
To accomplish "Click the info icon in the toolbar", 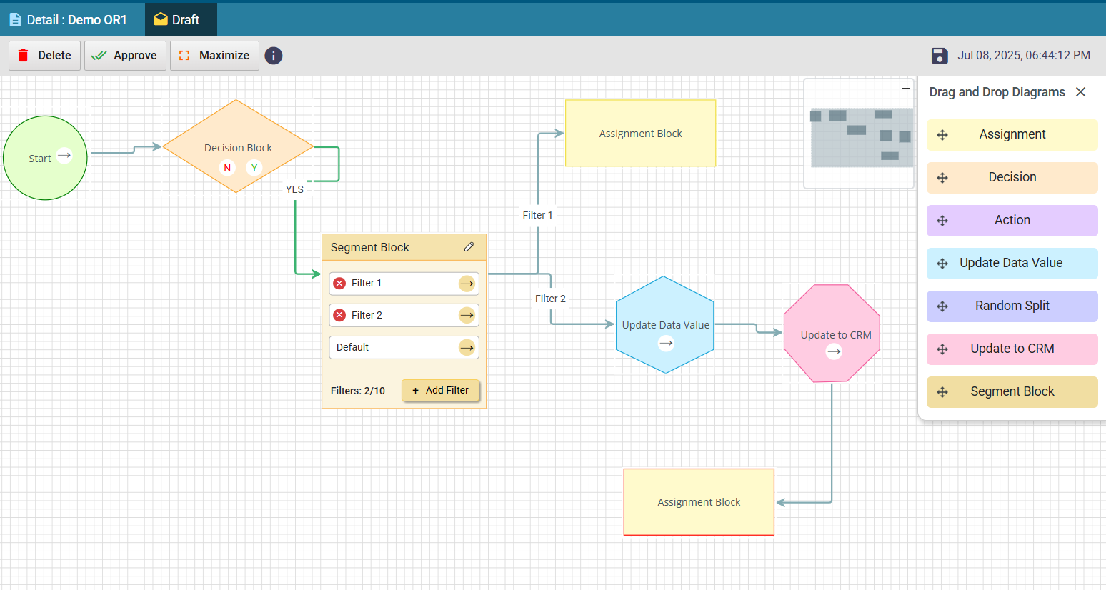I will click(274, 56).
